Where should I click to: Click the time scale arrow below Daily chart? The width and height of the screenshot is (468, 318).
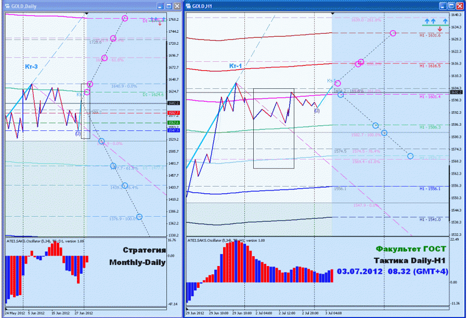(7, 309)
